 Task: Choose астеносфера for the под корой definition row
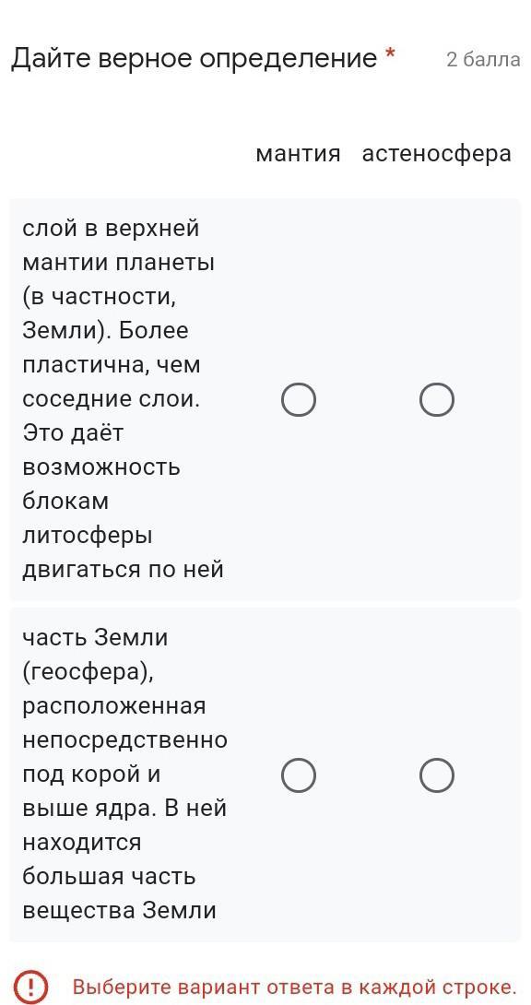[437, 774]
